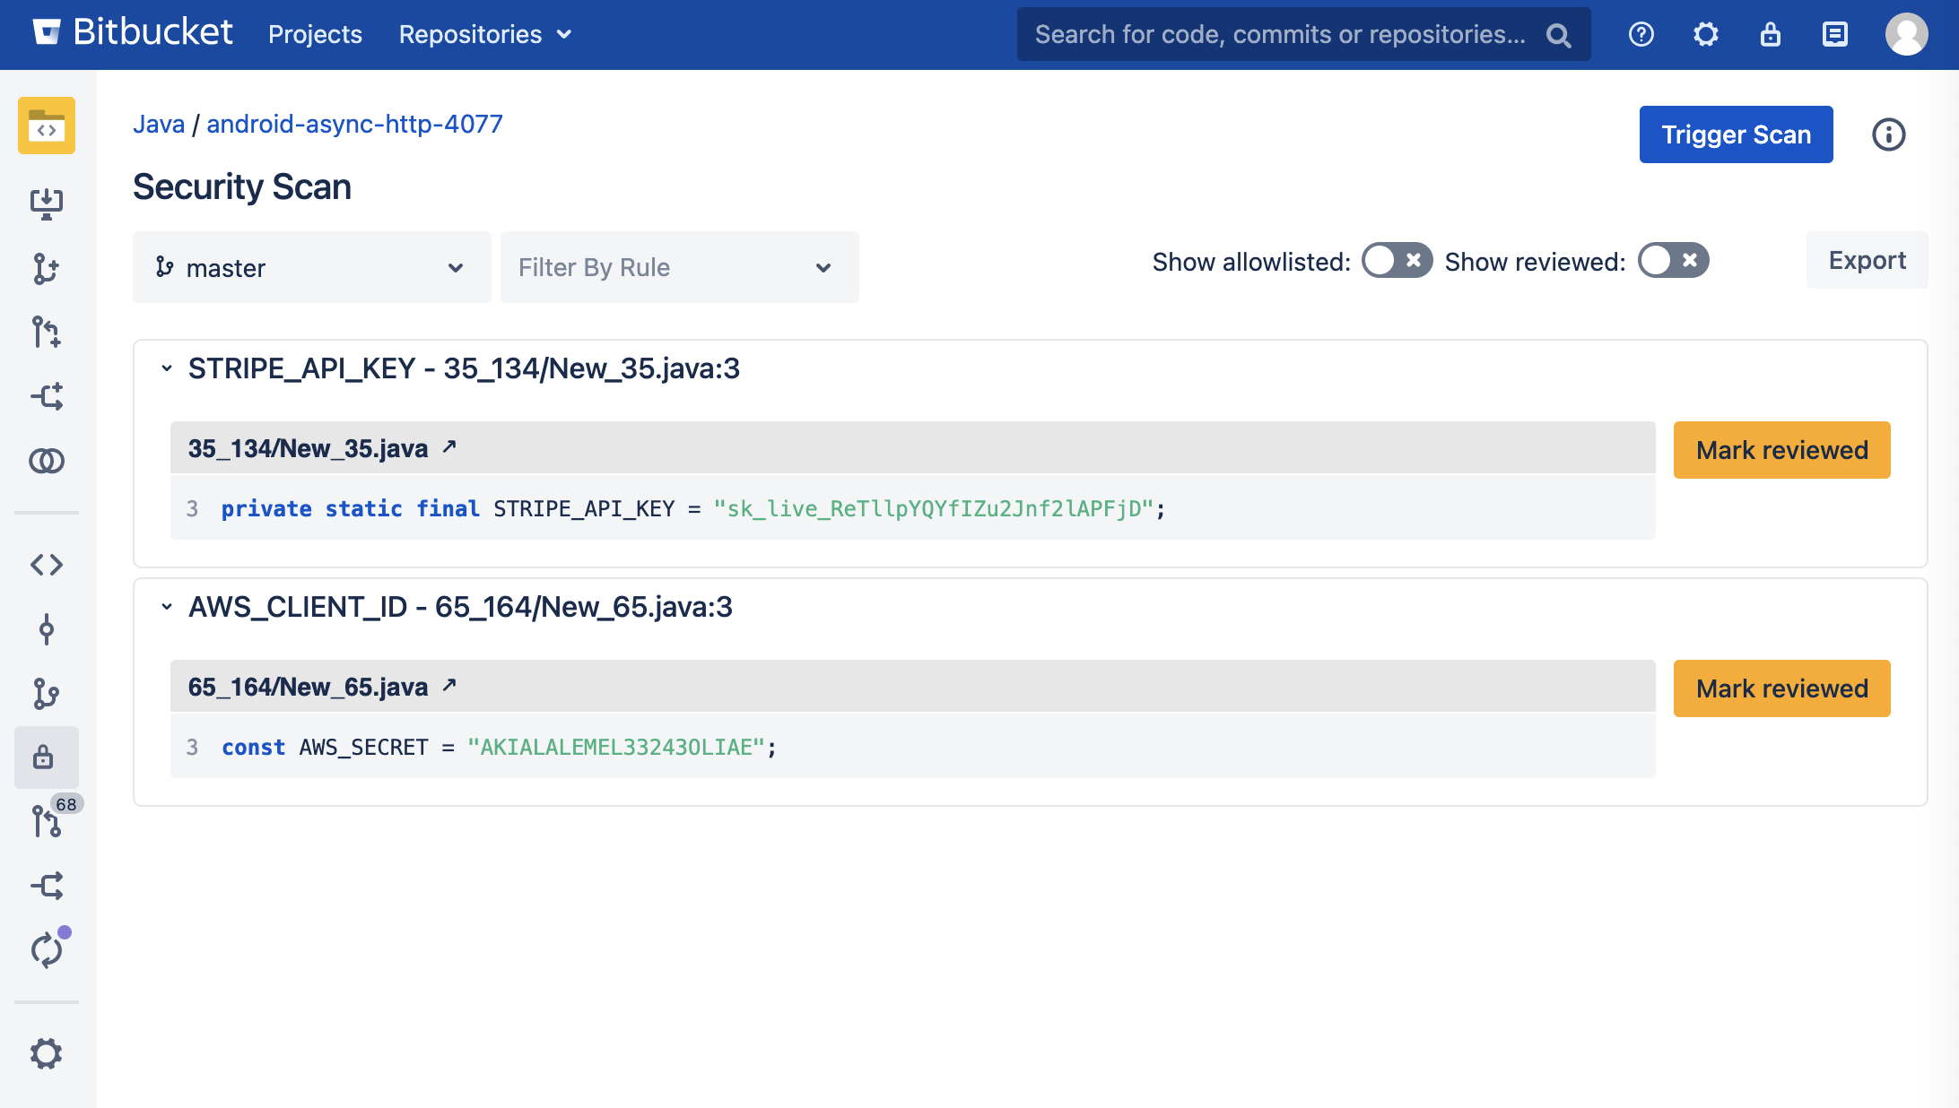1959x1108 pixels.
Task: Toggle Show allowlisted switch
Action: pos(1397,261)
